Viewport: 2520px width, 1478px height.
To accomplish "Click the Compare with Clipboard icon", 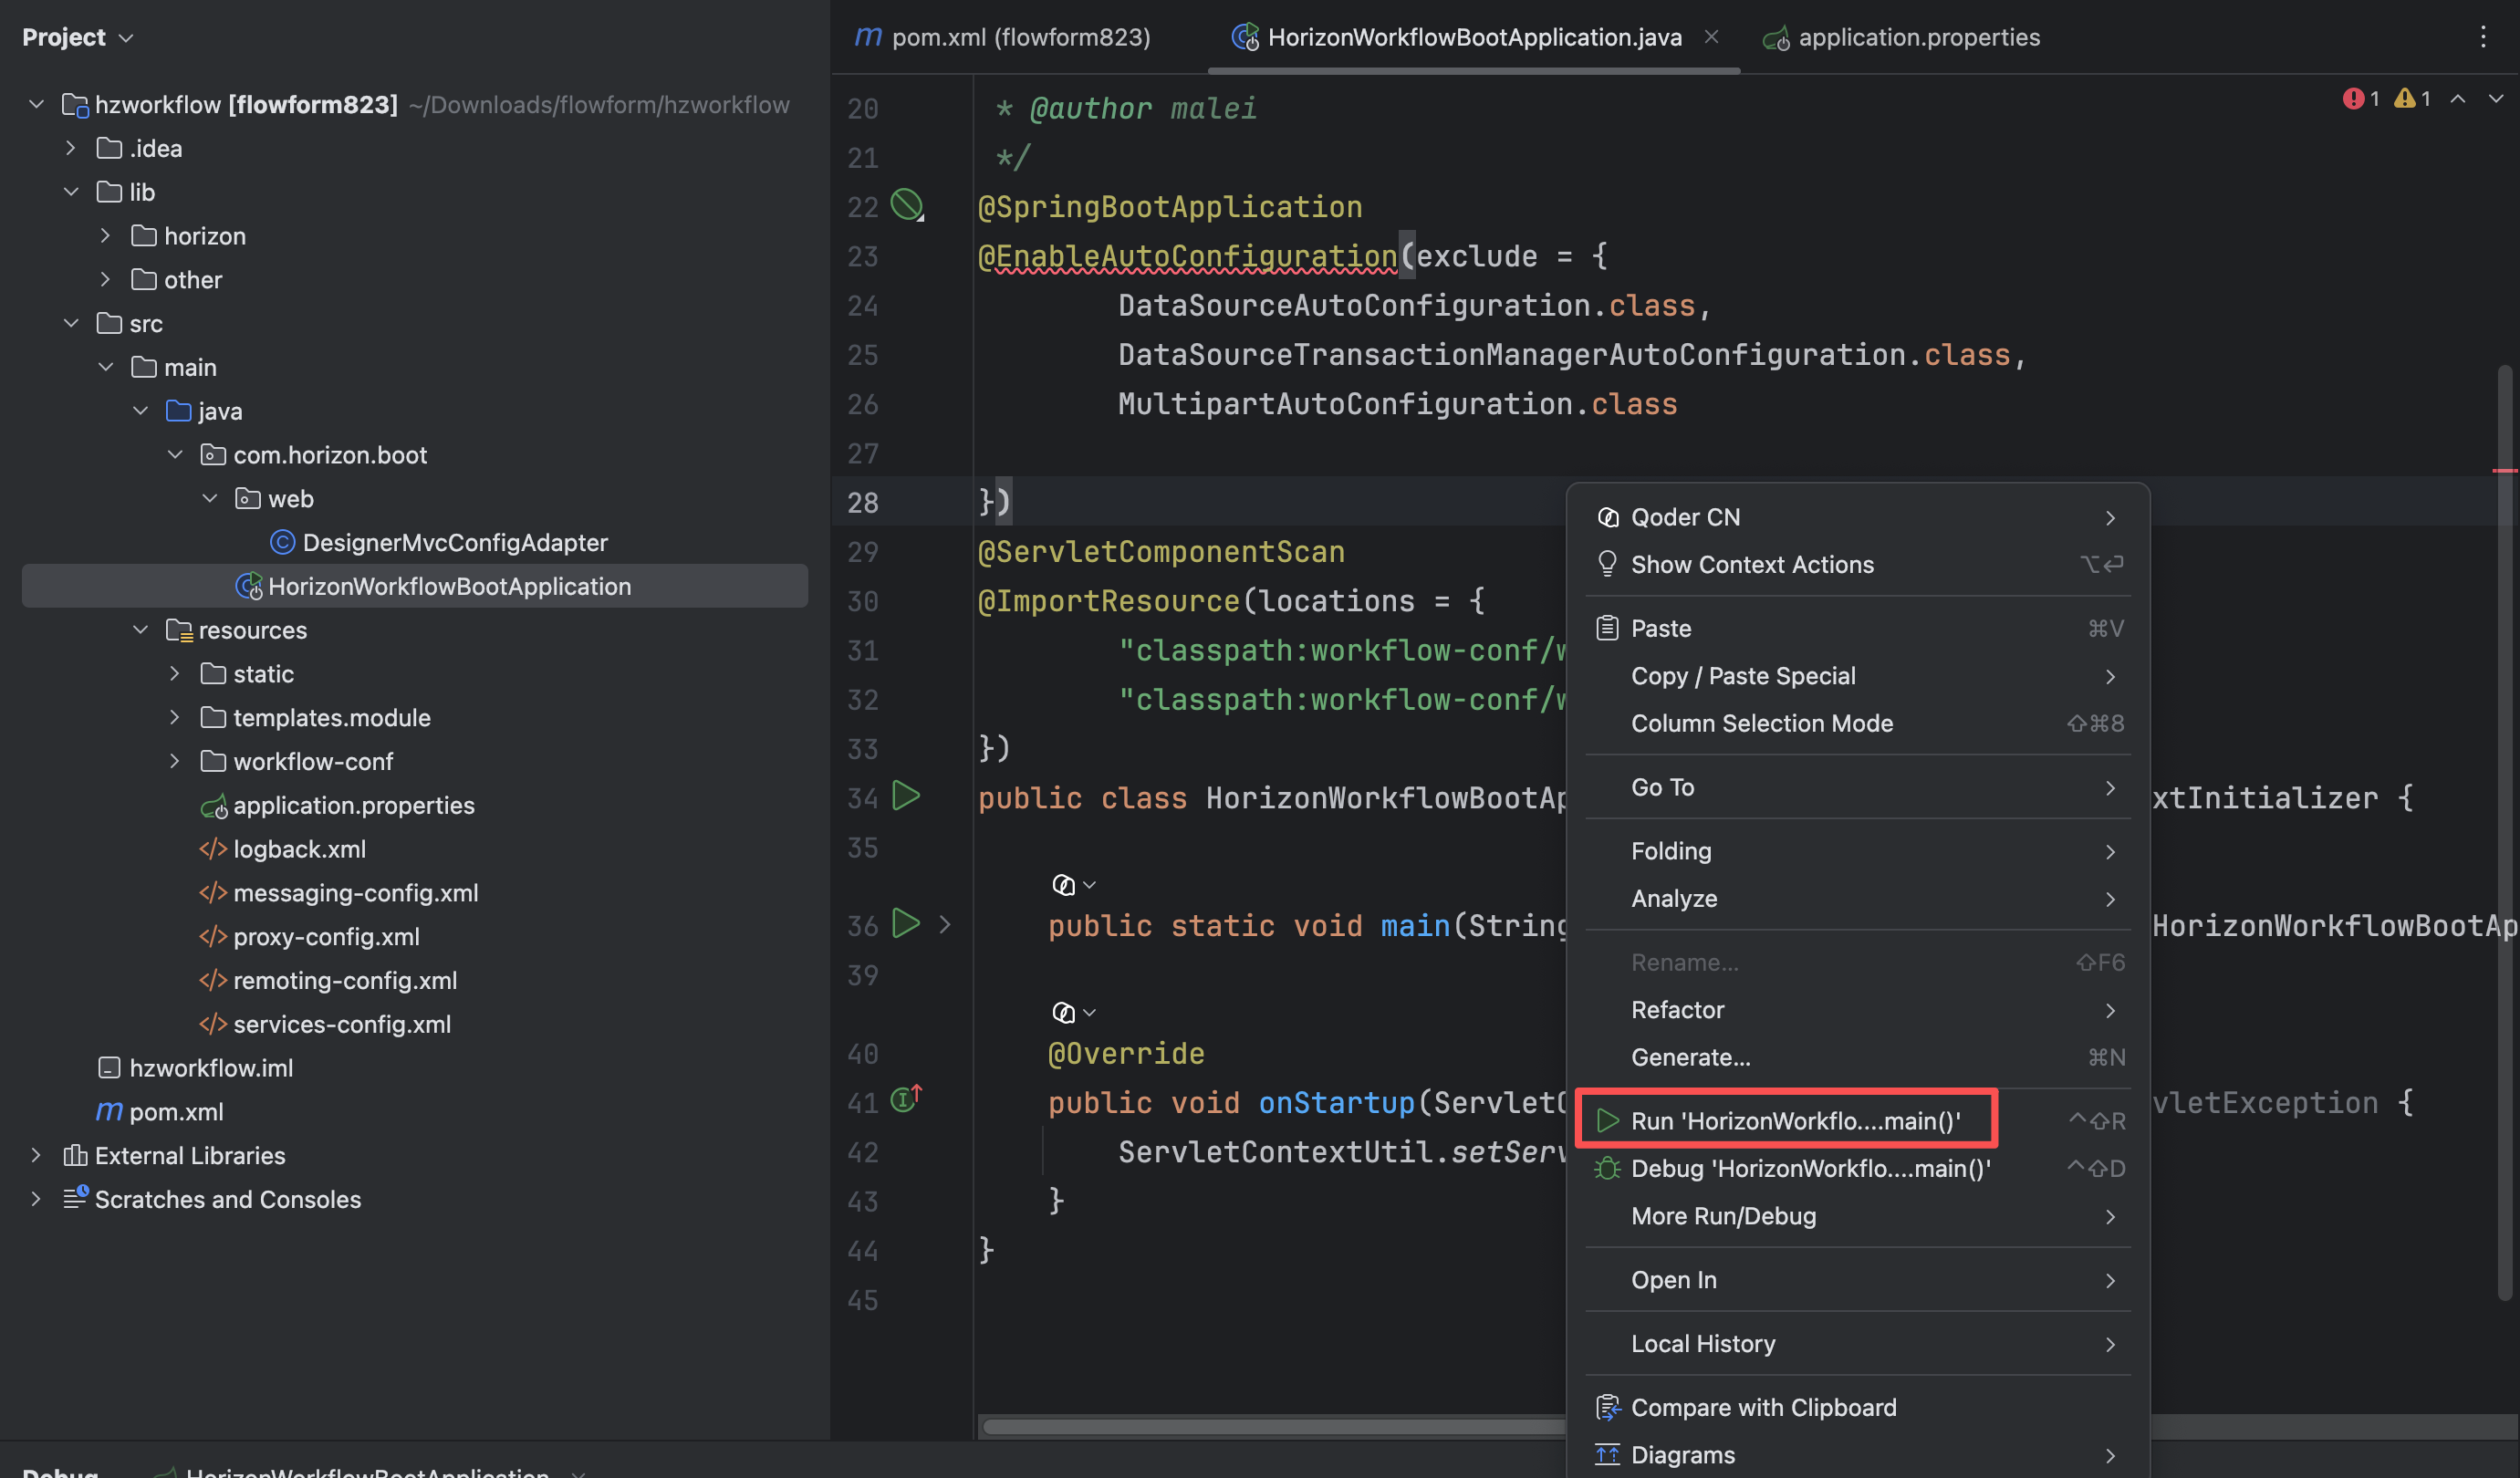I will click(x=1608, y=1407).
